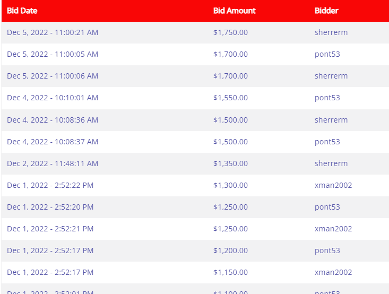The height and width of the screenshot is (294, 389).
Task: Click the $1,700.00 amount at 11:00:06 AM
Action: tap(230, 76)
